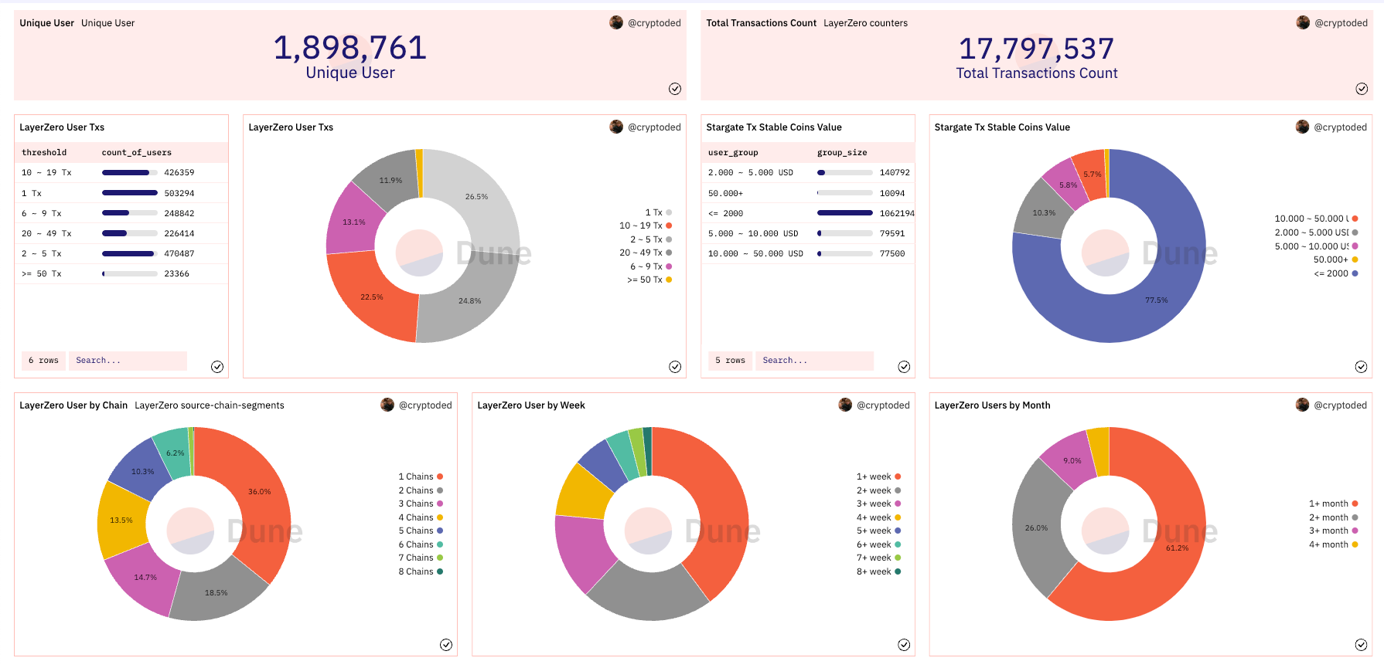
Task: Sort by 'count_of_users' column header
Action: [137, 152]
